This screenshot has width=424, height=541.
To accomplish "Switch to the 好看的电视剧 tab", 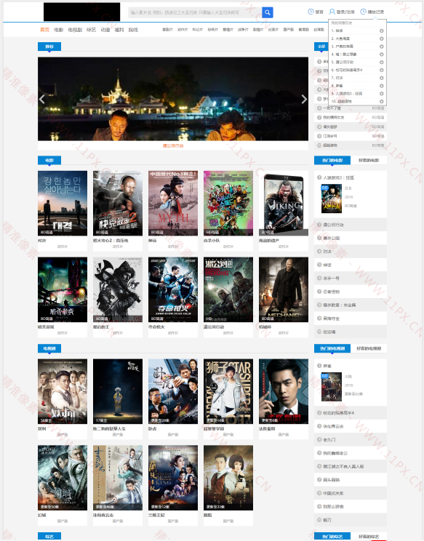I will (369, 348).
